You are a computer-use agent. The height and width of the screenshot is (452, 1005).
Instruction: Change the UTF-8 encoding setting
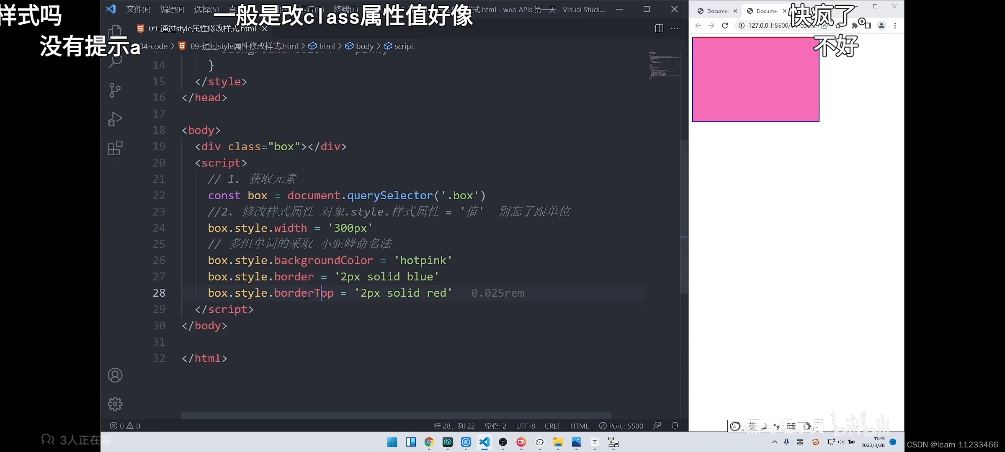(x=526, y=426)
